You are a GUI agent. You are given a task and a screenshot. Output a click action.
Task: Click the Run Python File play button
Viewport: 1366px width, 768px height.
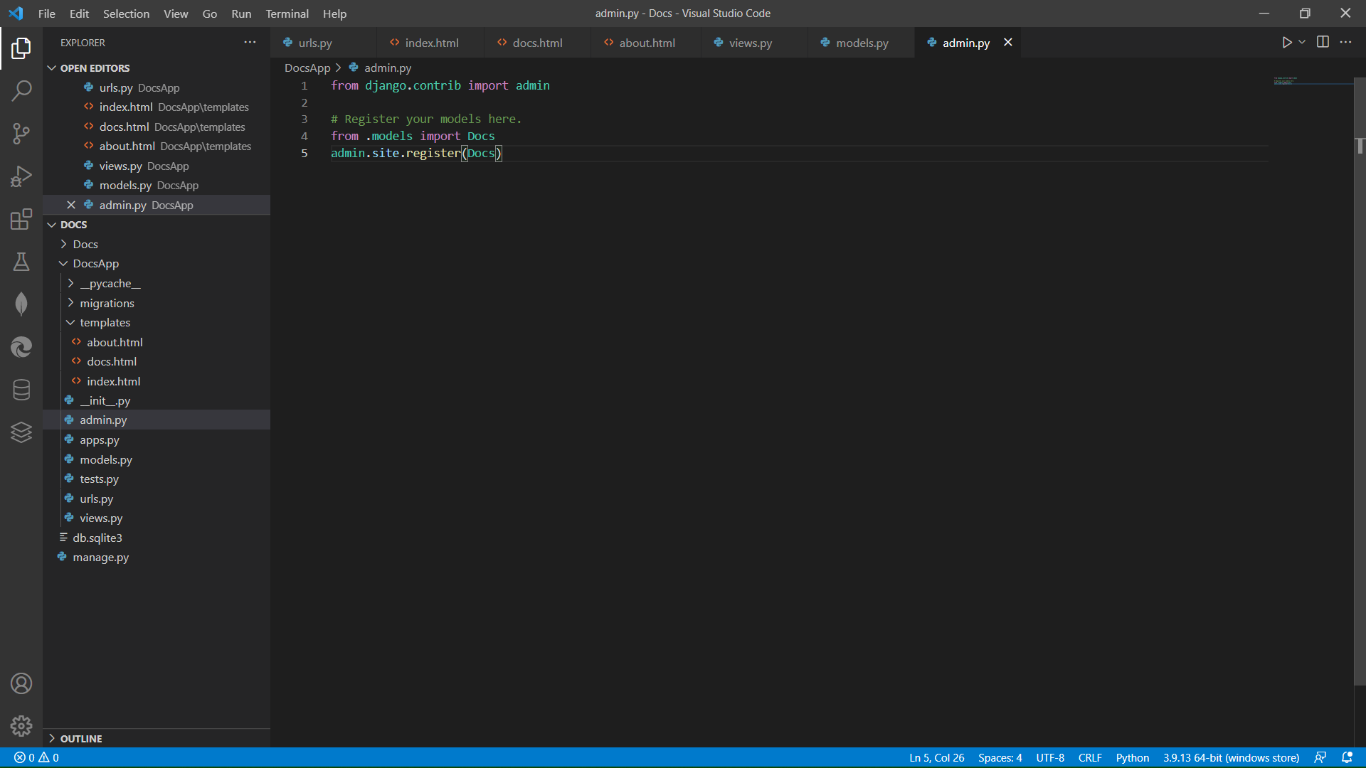coord(1286,43)
